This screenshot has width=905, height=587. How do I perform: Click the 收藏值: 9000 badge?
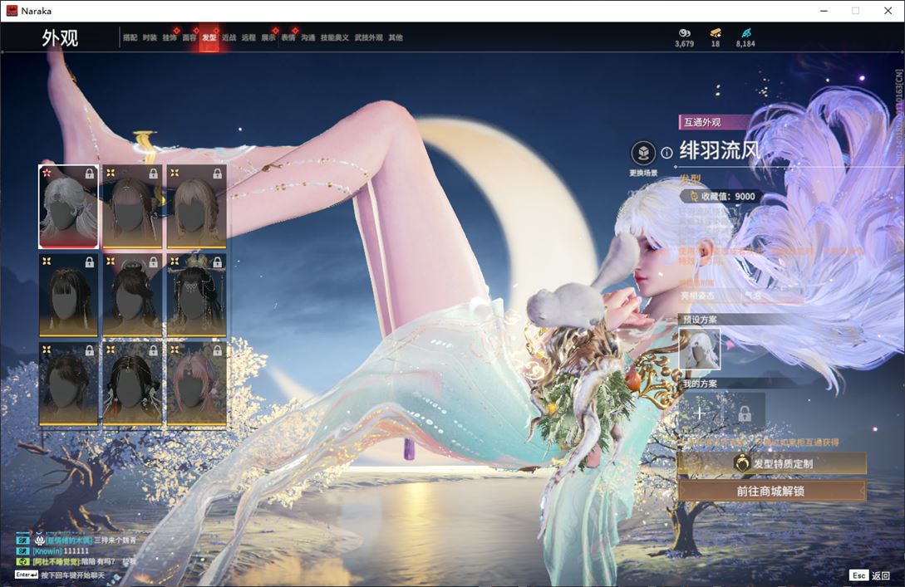[722, 196]
